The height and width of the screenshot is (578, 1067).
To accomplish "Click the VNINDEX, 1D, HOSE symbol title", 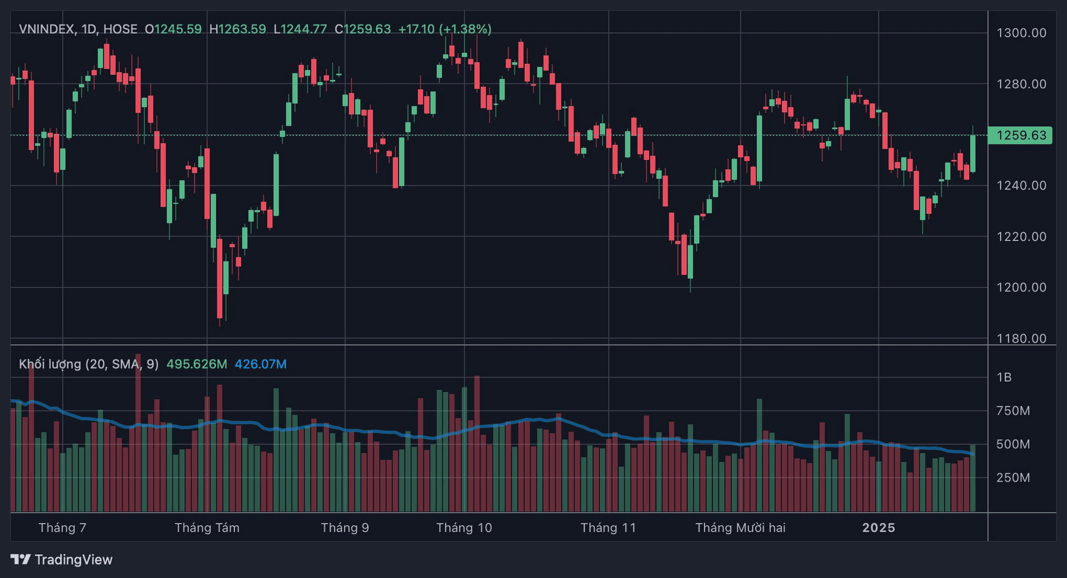I will pyautogui.click(x=78, y=29).
